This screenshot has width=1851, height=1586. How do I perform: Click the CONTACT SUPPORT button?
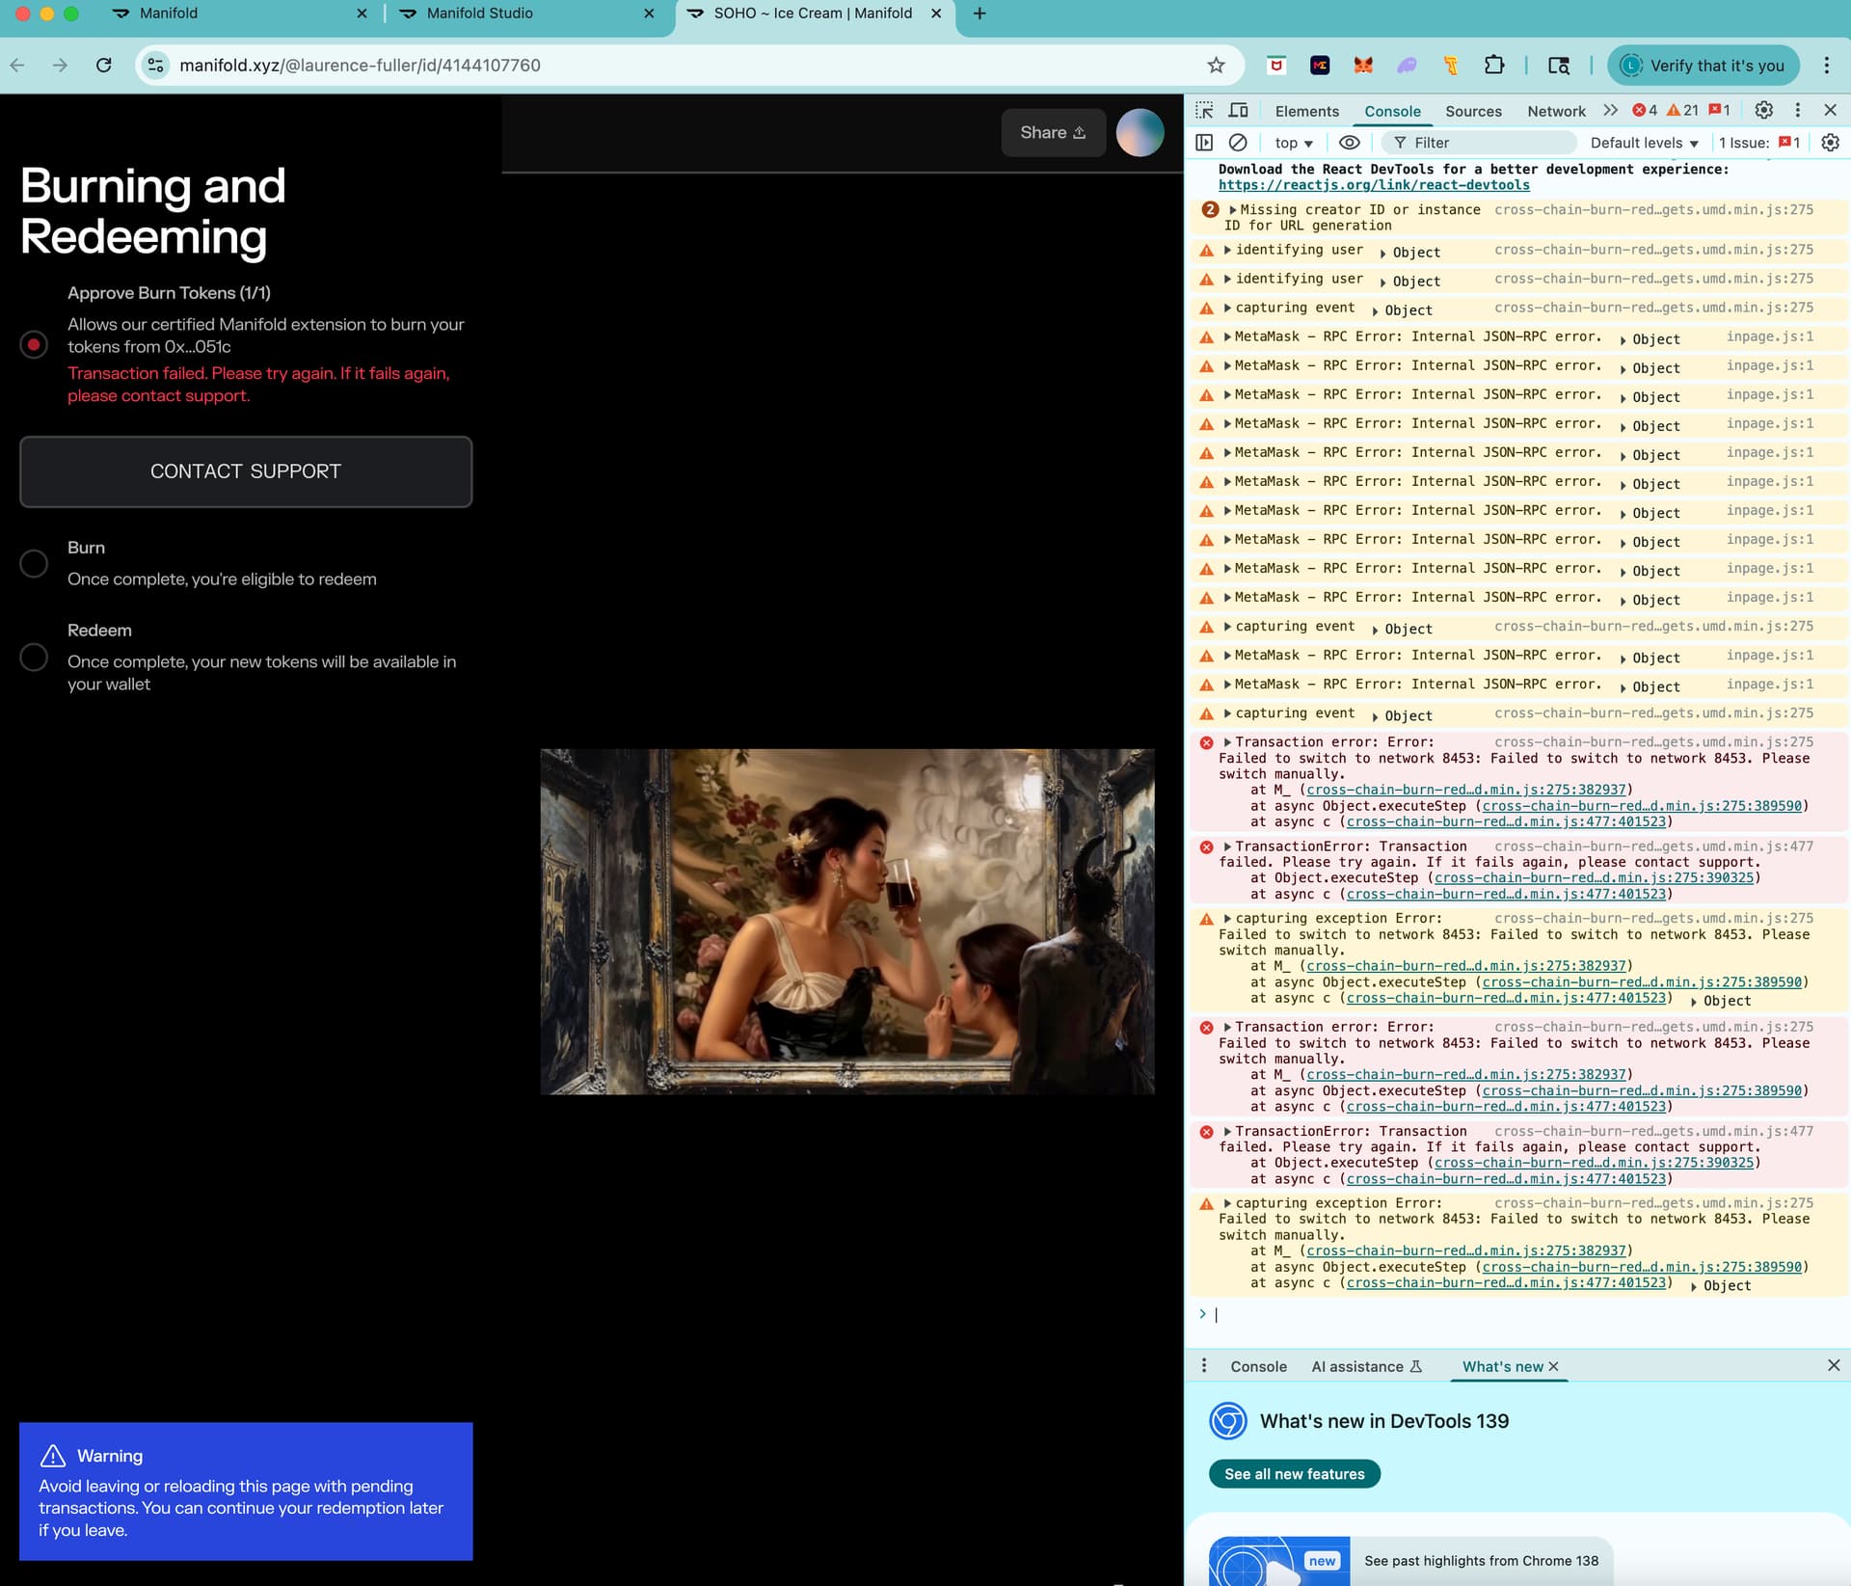[246, 471]
